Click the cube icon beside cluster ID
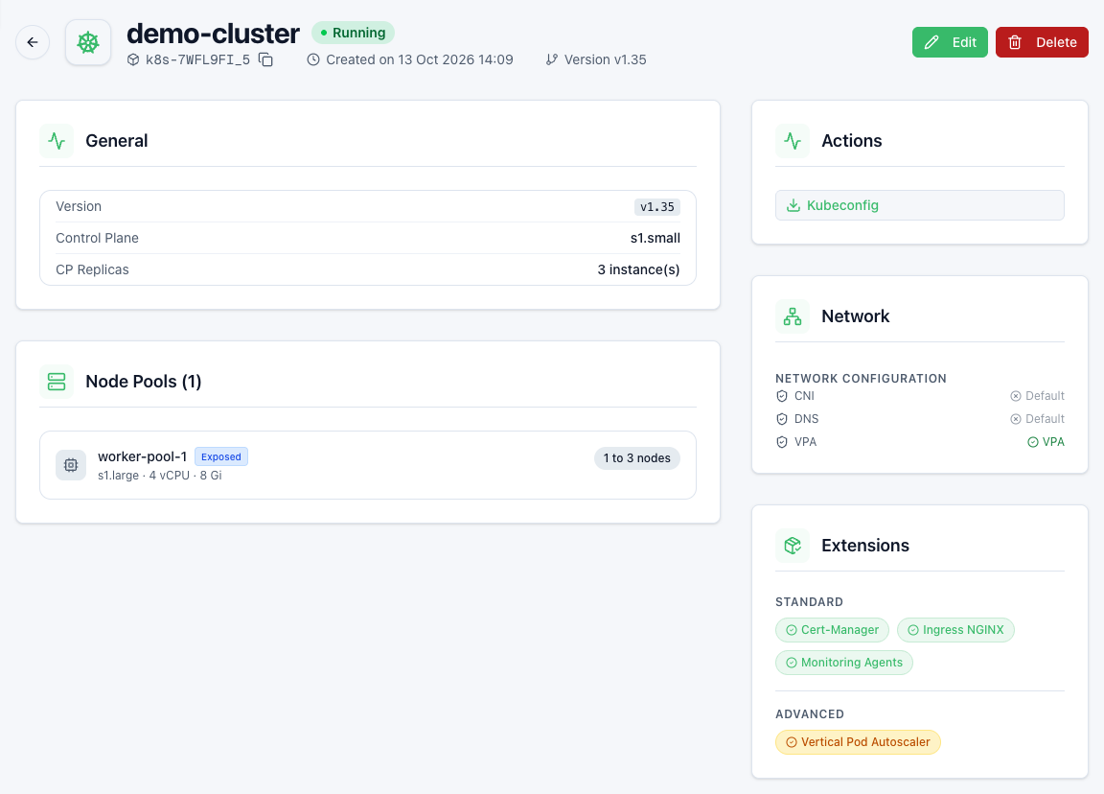Screen dimensions: 1104x794 coord(133,59)
